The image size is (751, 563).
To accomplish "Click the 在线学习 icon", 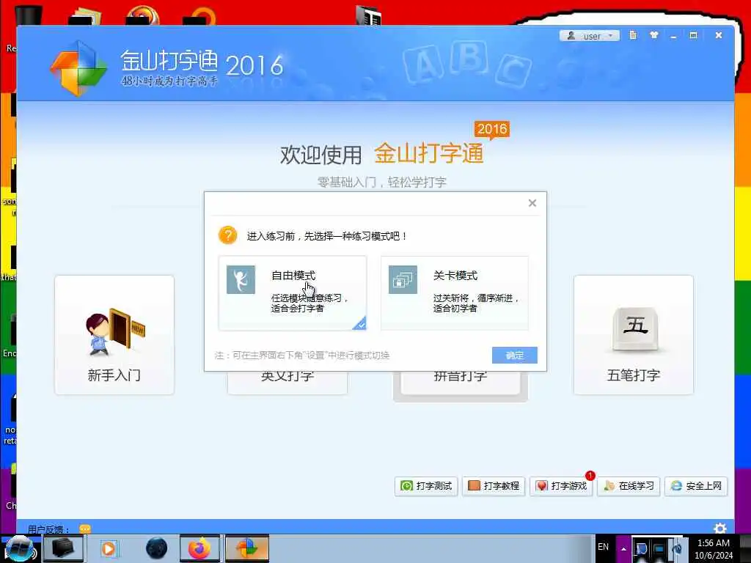I will (x=609, y=486).
